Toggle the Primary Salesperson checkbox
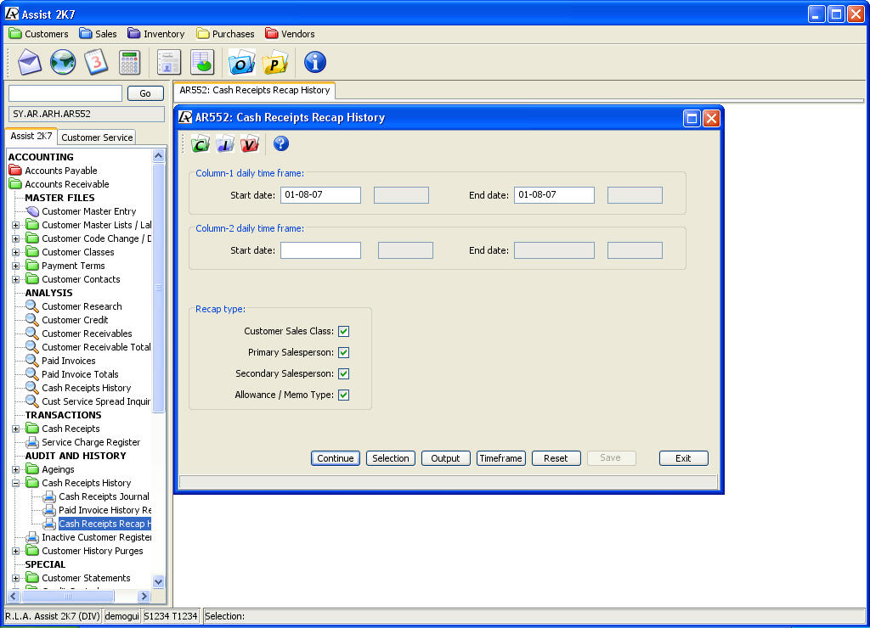The image size is (870, 628). click(x=343, y=352)
